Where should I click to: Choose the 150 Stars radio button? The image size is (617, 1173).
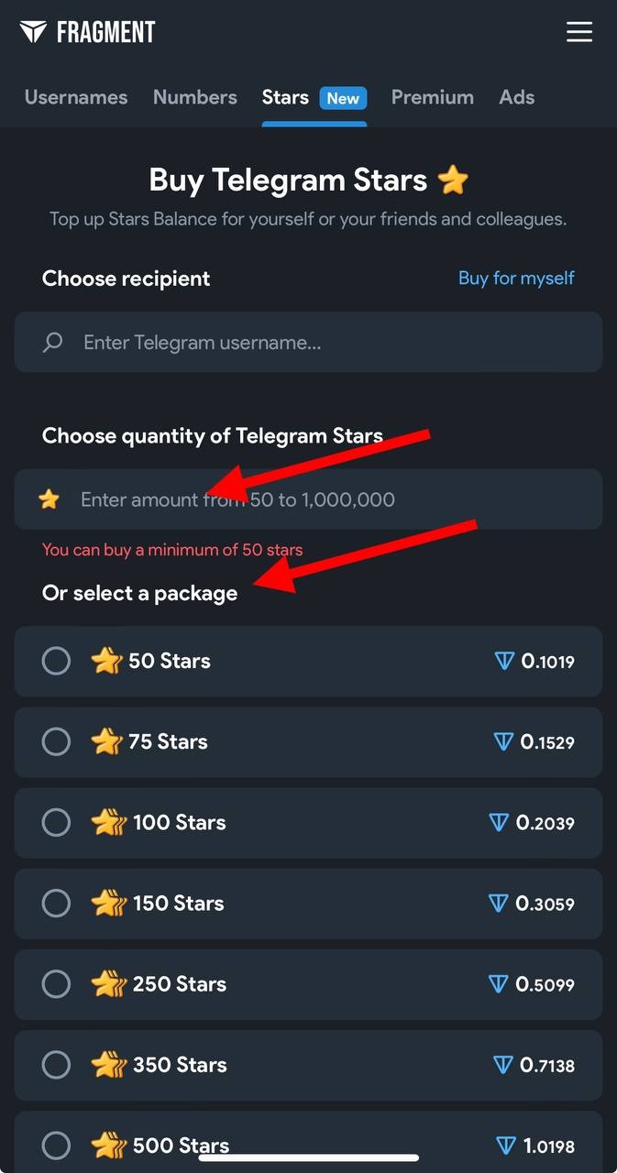(x=56, y=904)
